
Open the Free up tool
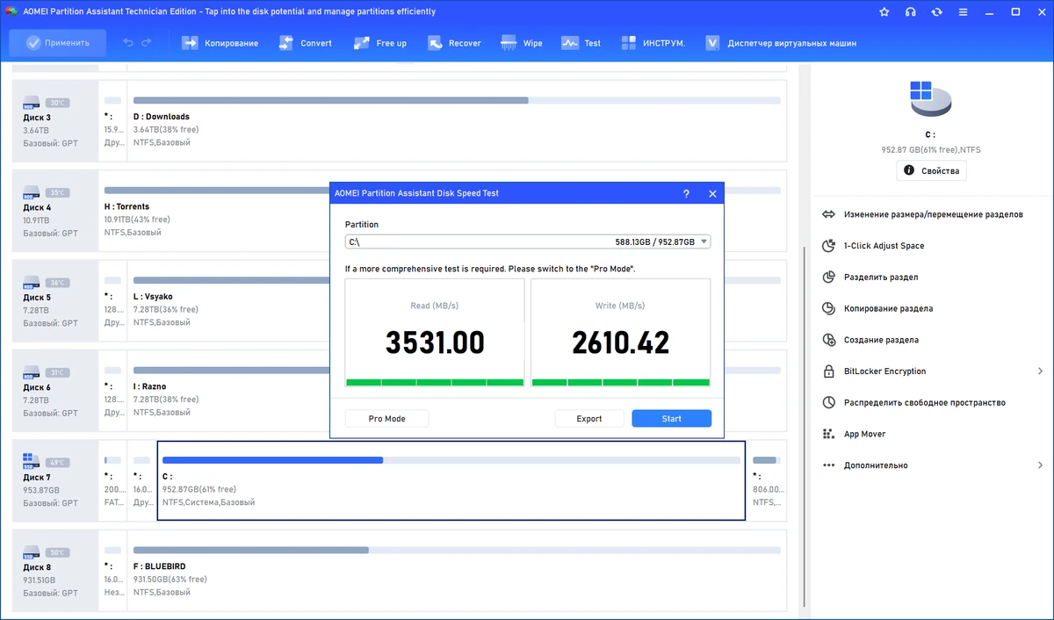pyautogui.click(x=379, y=43)
